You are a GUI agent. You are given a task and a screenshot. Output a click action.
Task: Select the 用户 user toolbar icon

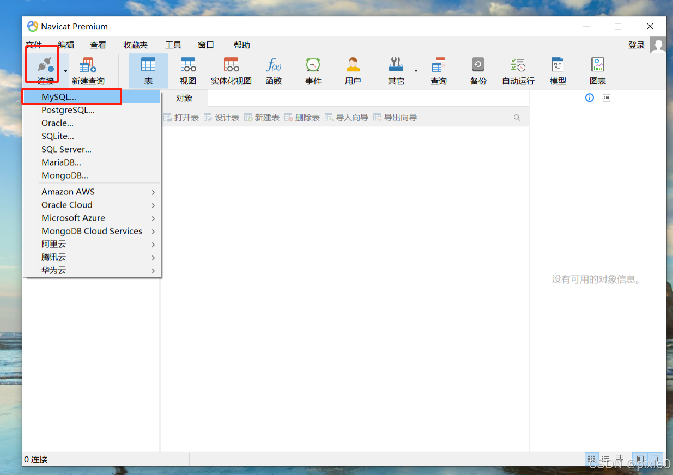353,65
